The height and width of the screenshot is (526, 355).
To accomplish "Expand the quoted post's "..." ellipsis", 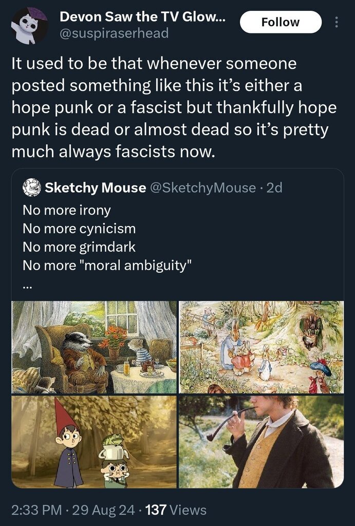I will (x=27, y=285).
